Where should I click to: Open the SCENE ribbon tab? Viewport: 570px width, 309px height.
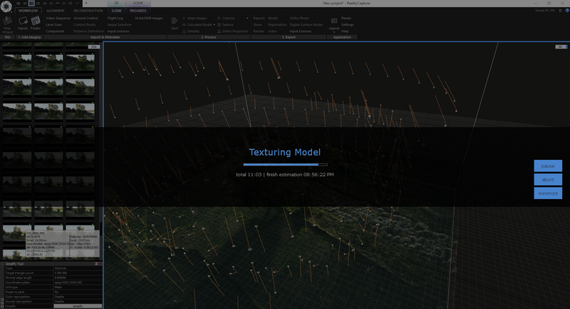(116, 11)
